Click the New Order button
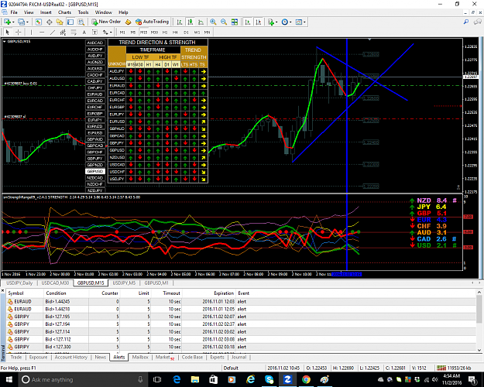This screenshot has width=484, height=387. (107, 22)
